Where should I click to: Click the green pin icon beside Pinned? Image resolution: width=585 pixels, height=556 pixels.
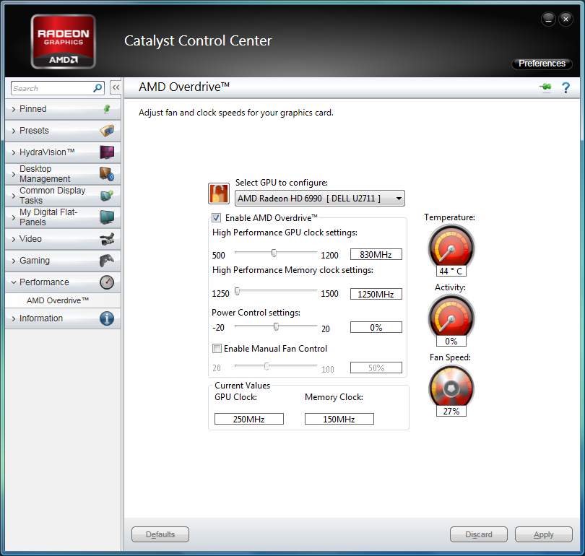pyautogui.click(x=107, y=109)
